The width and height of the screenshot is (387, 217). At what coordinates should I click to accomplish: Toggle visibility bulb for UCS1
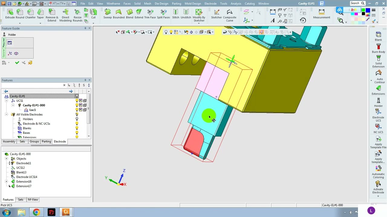[x=77, y=101]
